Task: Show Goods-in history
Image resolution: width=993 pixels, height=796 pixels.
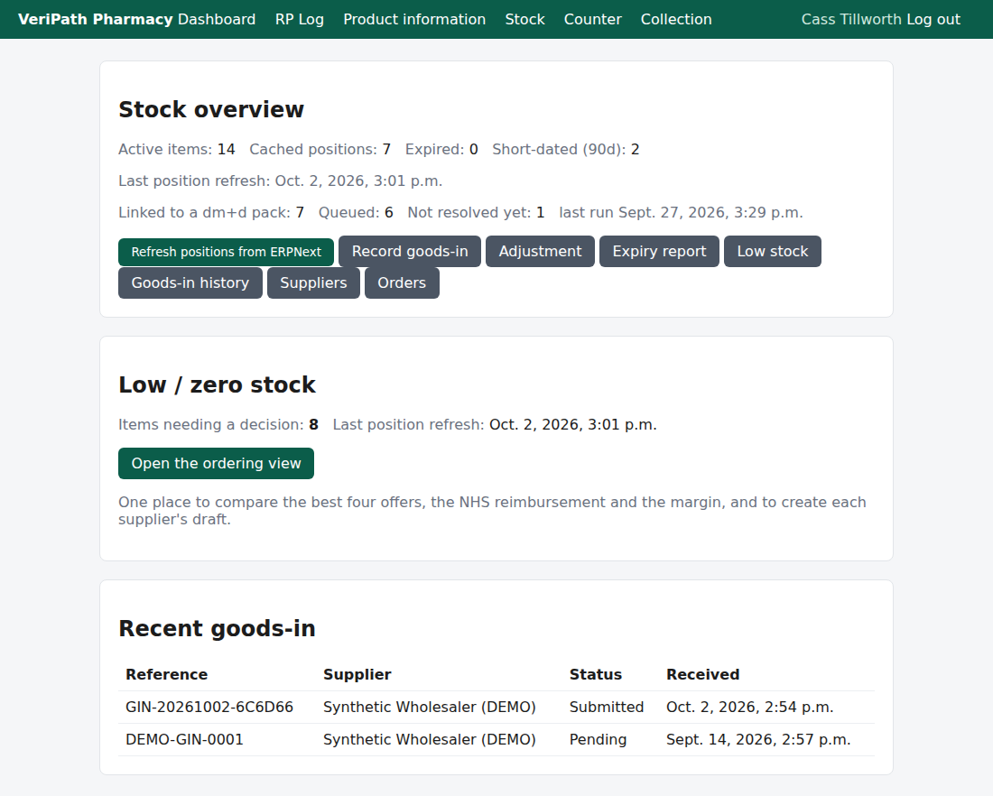Action: tap(190, 283)
